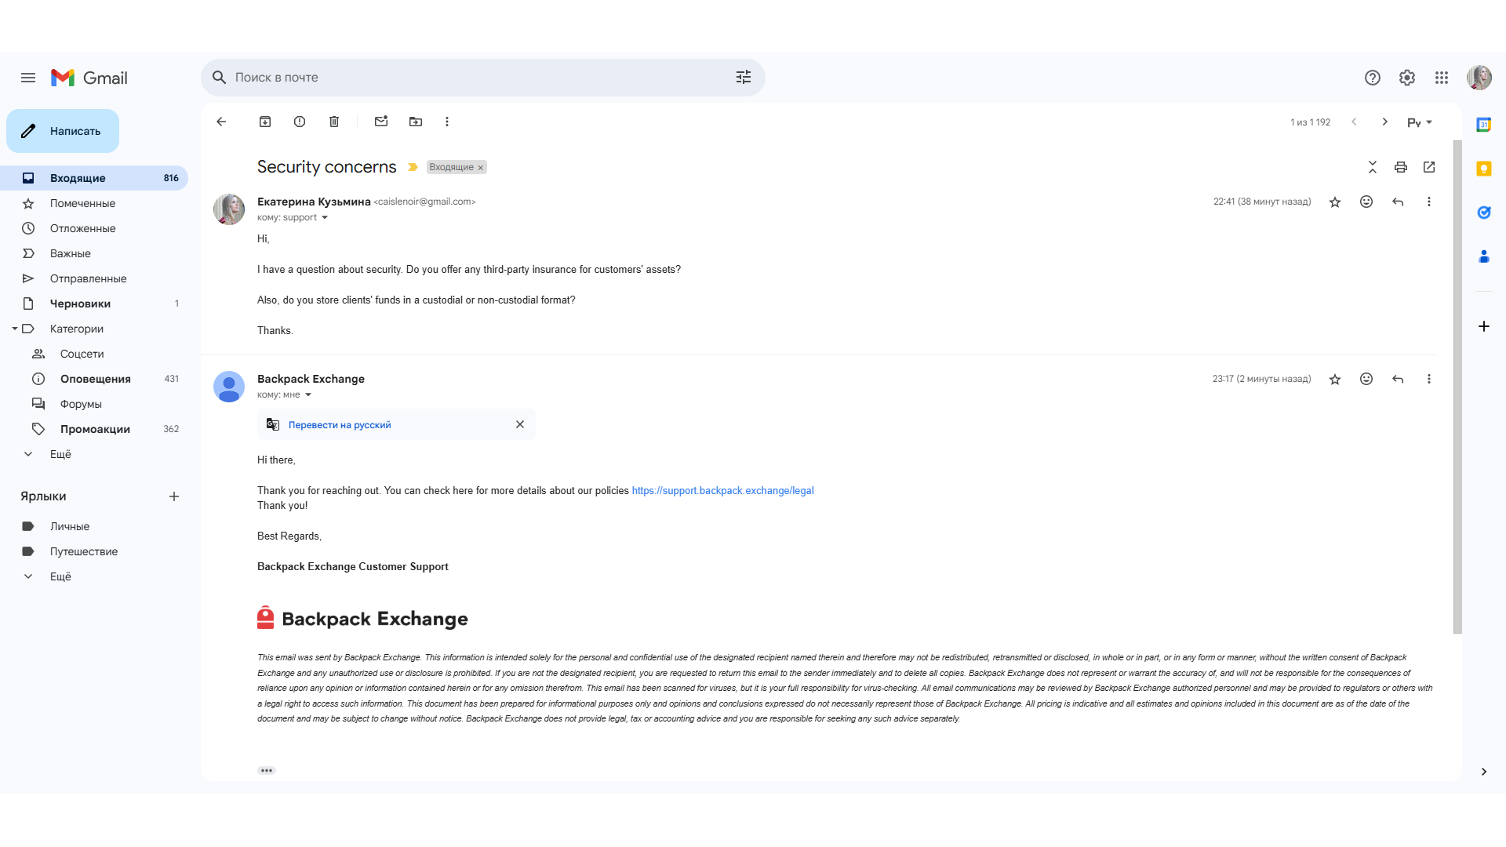Image resolution: width=1506 pixels, height=847 pixels.
Task: Report this email as spam
Action: click(x=300, y=122)
